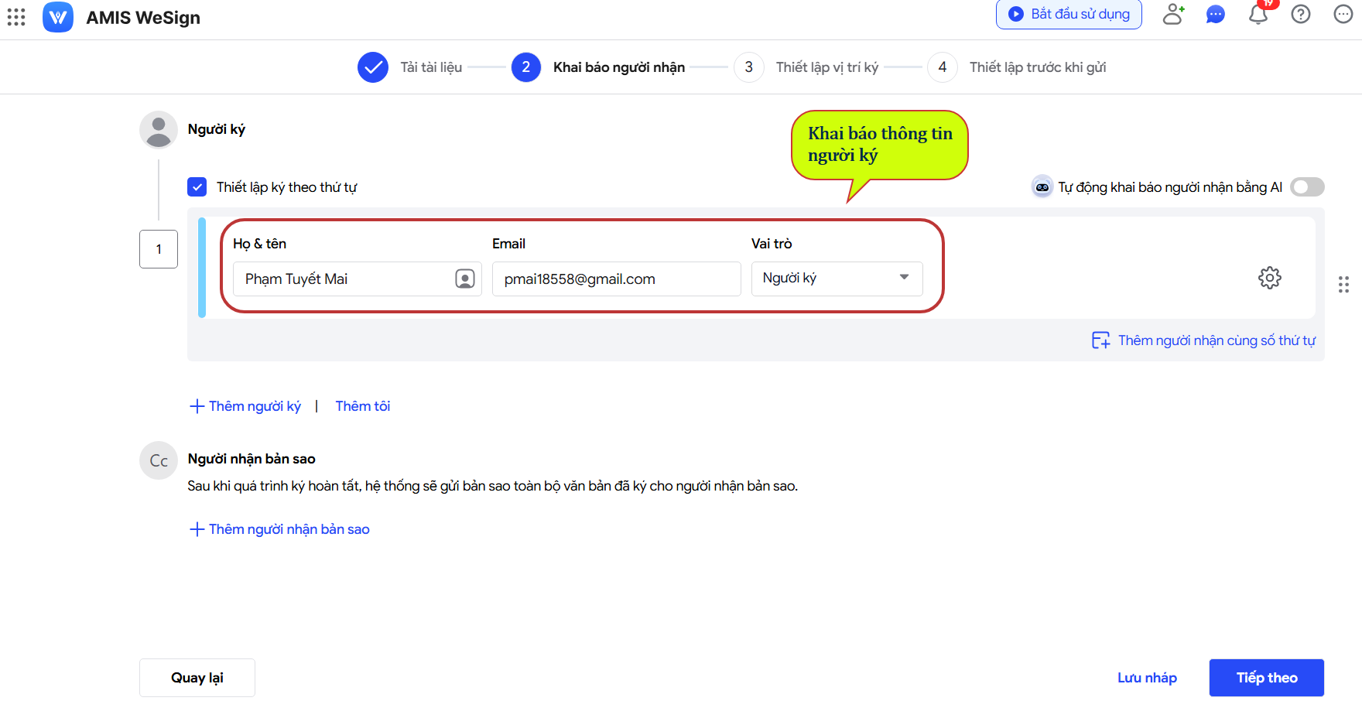The image size is (1362, 701).
Task: Open the help question mark icon
Action: pyautogui.click(x=1301, y=14)
